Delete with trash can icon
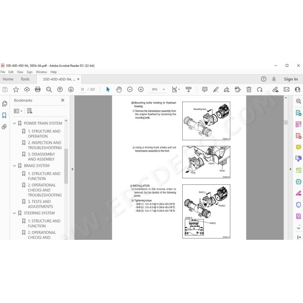 [249, 90]
